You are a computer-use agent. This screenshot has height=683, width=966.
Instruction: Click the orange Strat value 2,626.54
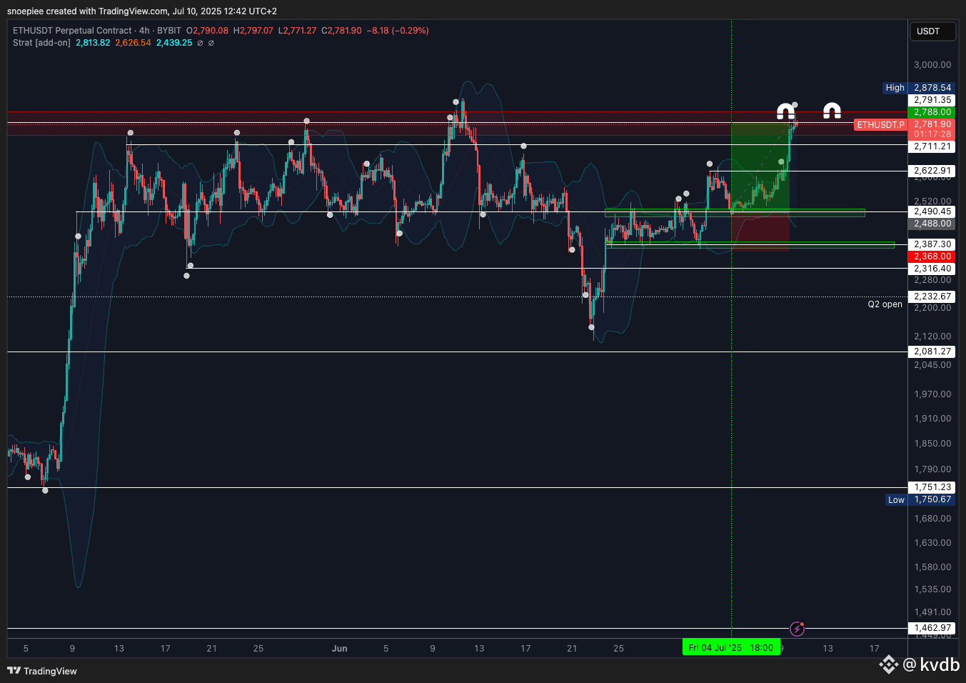pos(134,43)
